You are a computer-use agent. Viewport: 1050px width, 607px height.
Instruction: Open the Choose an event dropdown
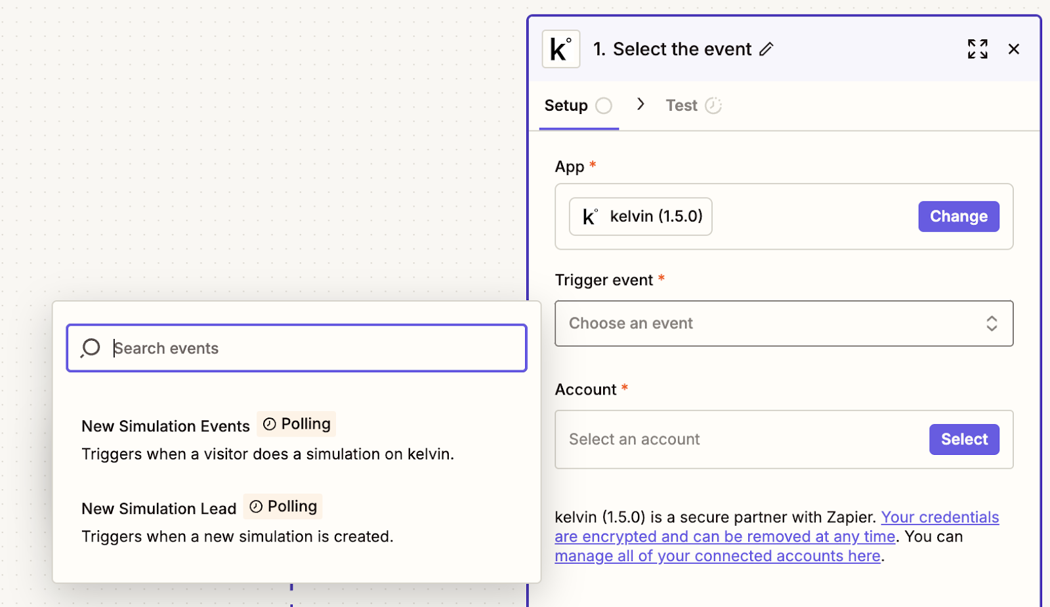[784, 323]
